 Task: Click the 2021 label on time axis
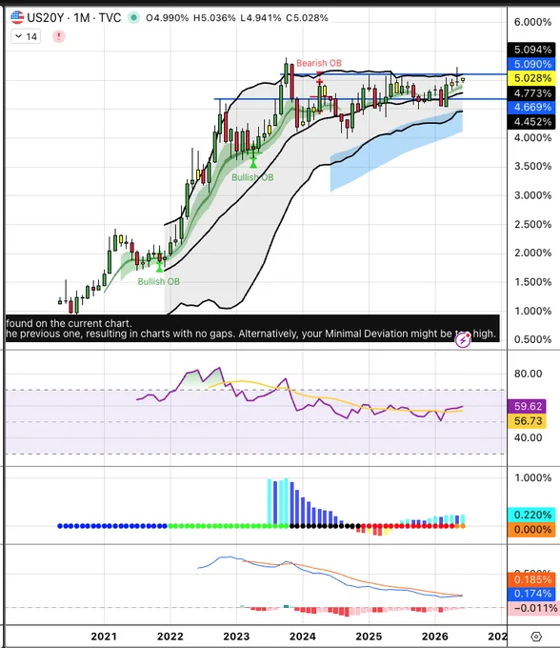104,637
